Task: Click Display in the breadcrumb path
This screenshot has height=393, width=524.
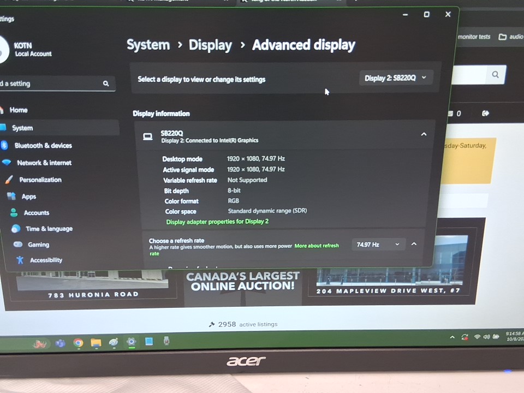Action: pos(210,45)
